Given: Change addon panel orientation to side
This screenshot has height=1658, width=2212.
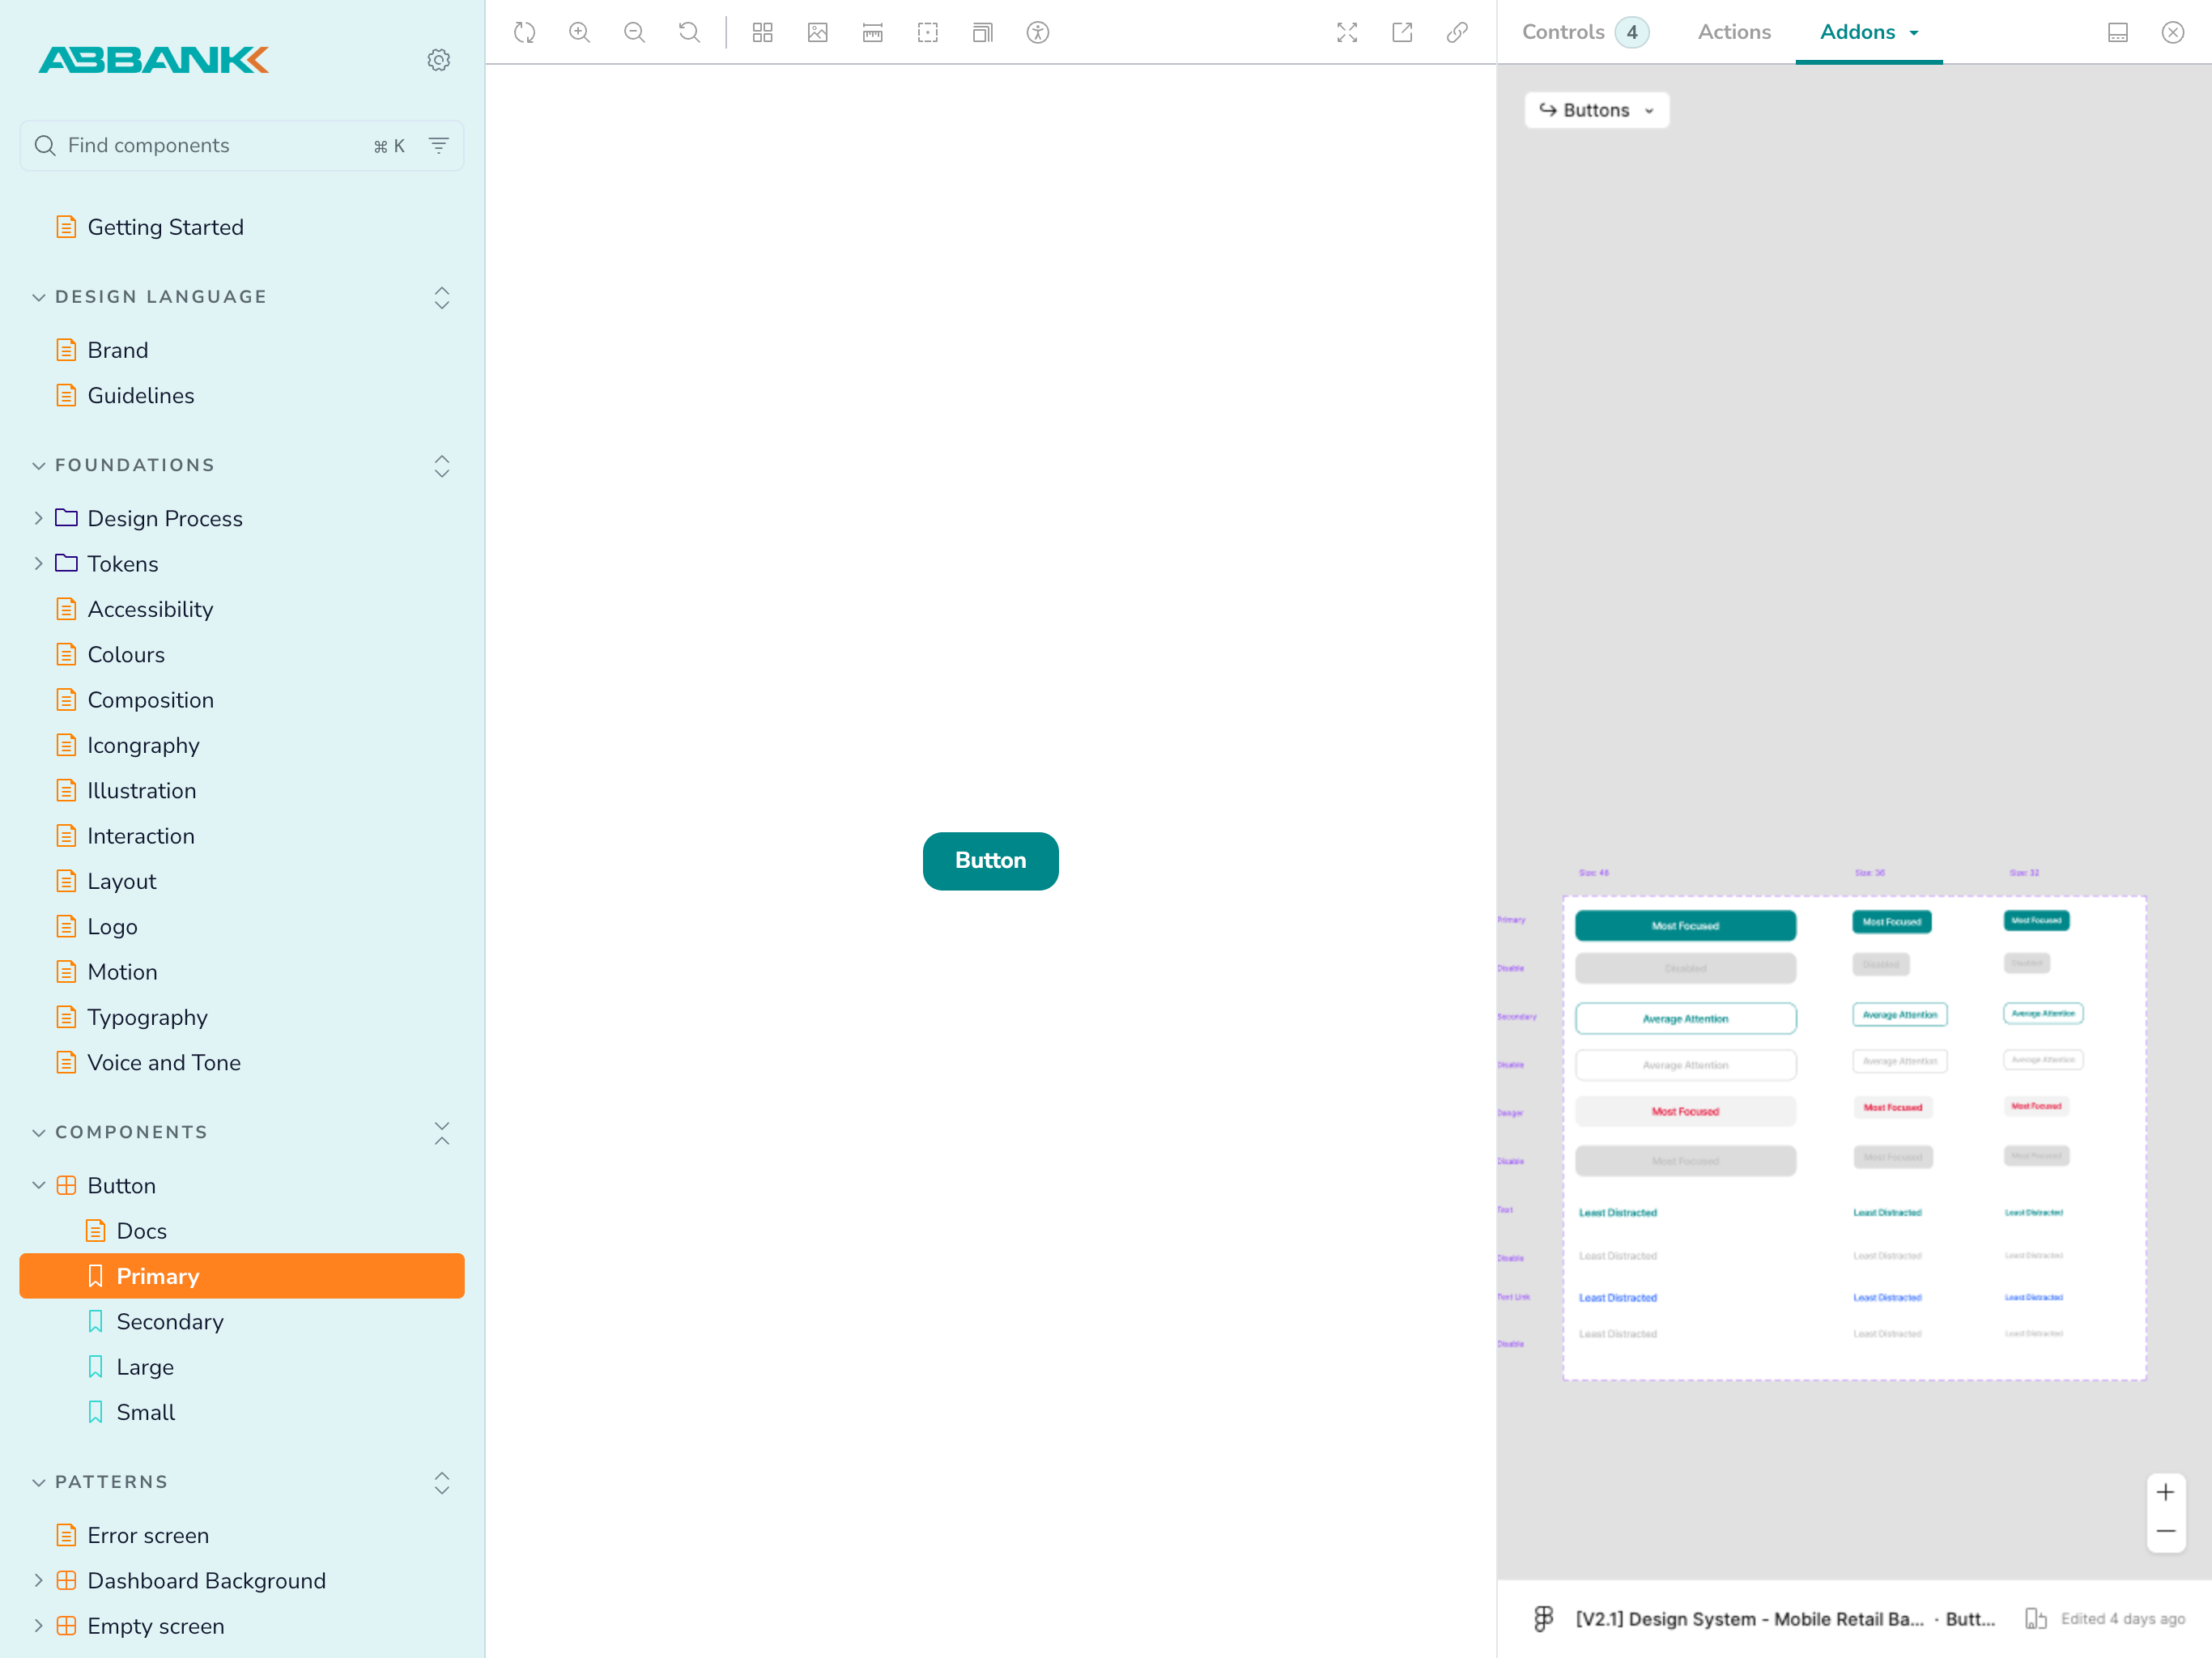Looking at the screenshot, I should (x=2118, y=31).
